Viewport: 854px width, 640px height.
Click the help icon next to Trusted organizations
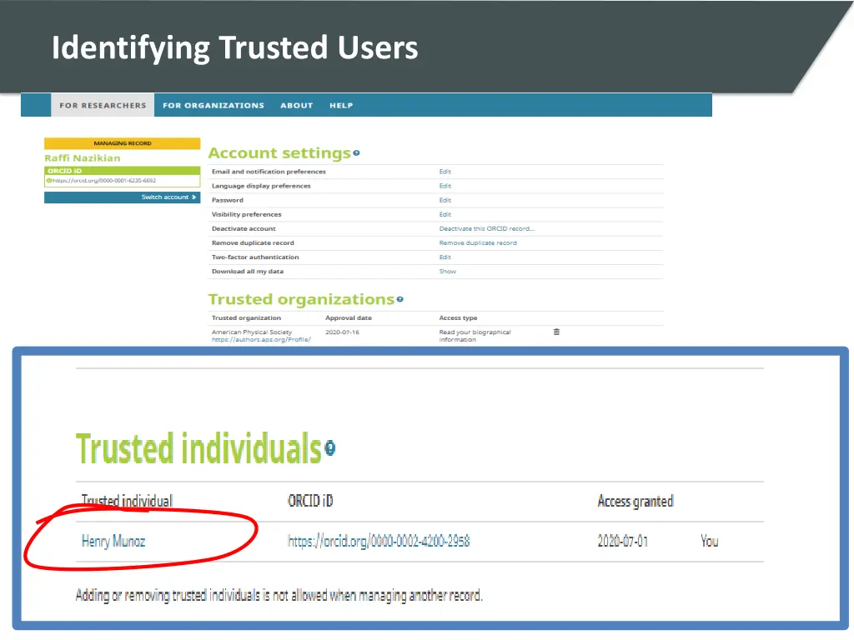tap(399, 299)
